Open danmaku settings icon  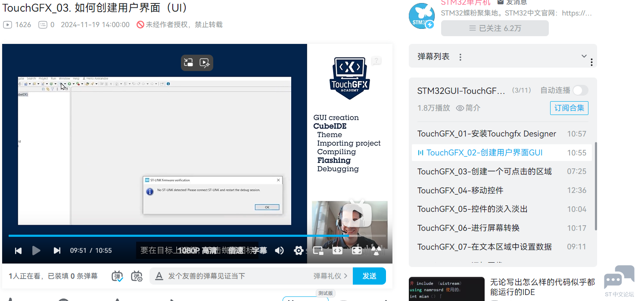(x=137, y=276)
